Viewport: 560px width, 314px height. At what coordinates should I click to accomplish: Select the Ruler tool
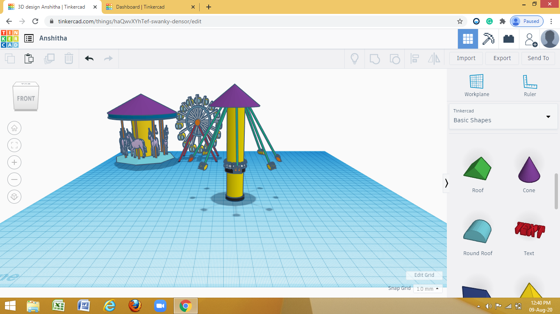coord(530,85)
